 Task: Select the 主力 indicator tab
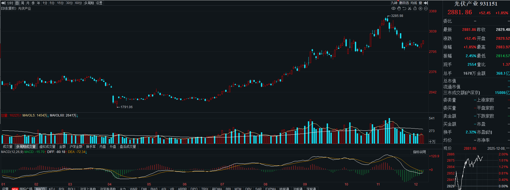123,189
